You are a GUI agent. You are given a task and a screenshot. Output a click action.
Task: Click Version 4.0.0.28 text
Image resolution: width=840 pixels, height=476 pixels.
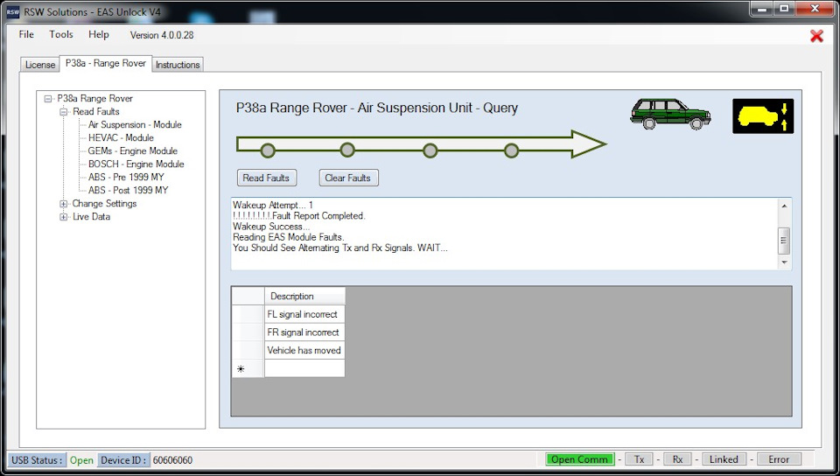coord(162,35)
